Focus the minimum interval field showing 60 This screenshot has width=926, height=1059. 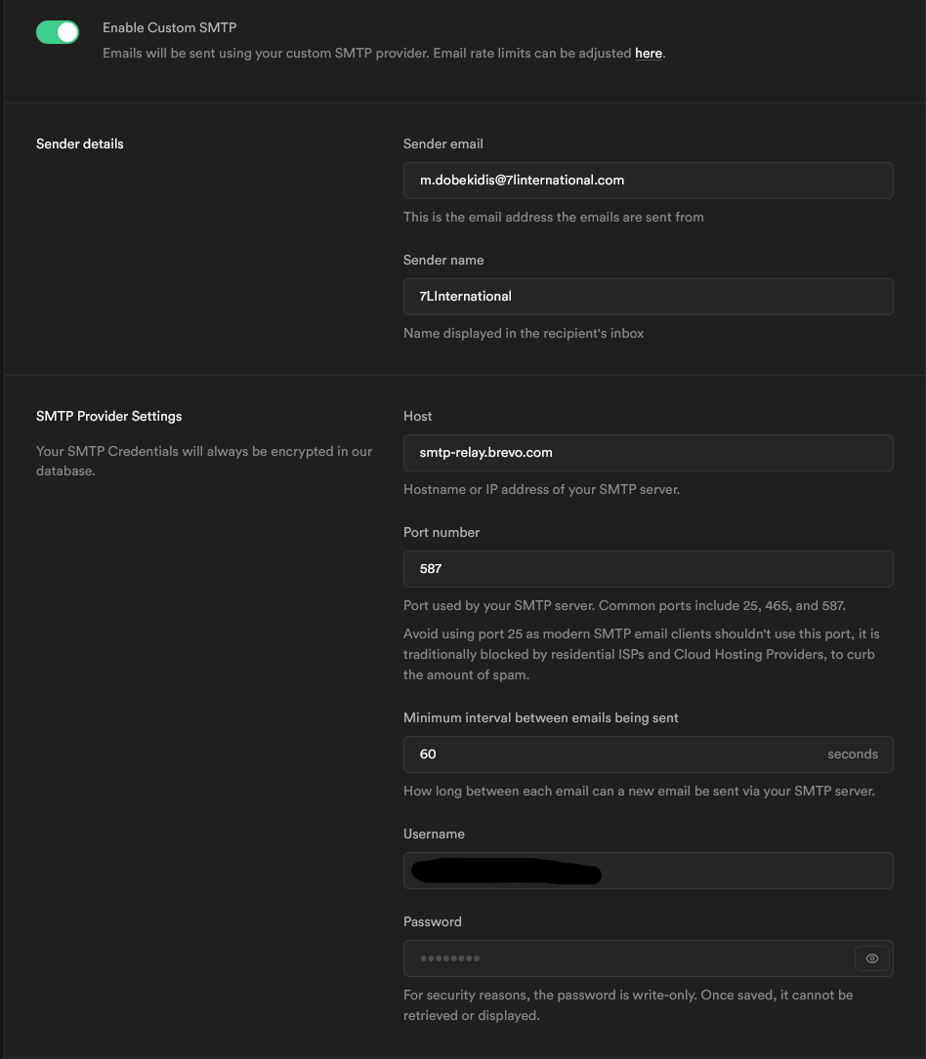pyautogui.click(x=606, y=754)
